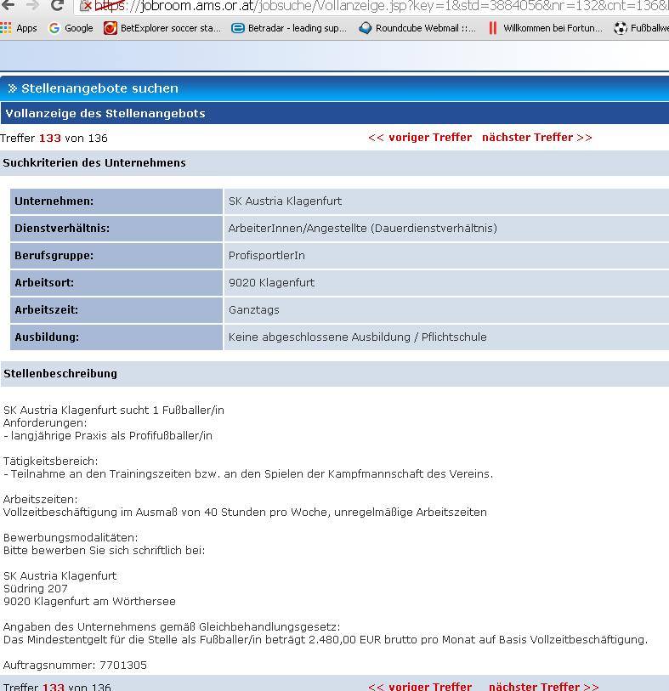Screen dimensions: 669x691
Task: Click 'Tätigkeitsbereich:' text line
Action: click(51, 462)
